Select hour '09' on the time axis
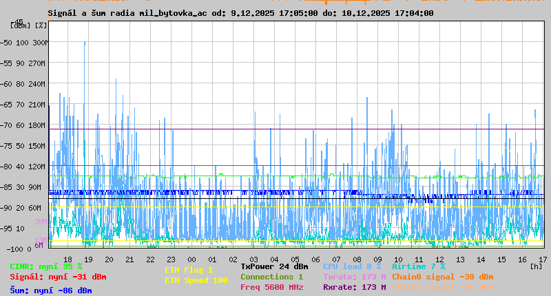 point(377,260)
